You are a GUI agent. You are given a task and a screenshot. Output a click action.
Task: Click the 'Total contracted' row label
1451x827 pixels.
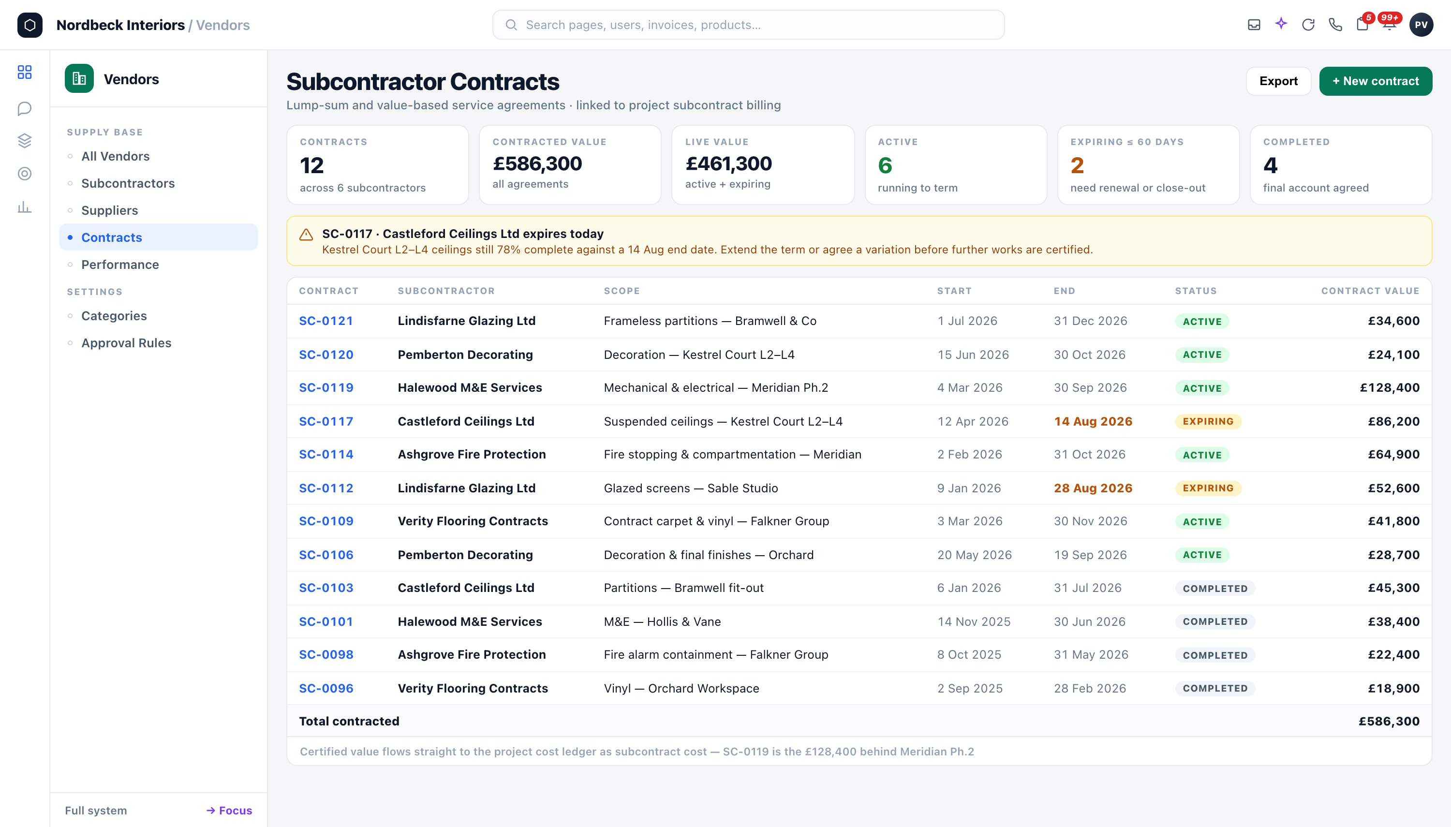tap(349, 722)
